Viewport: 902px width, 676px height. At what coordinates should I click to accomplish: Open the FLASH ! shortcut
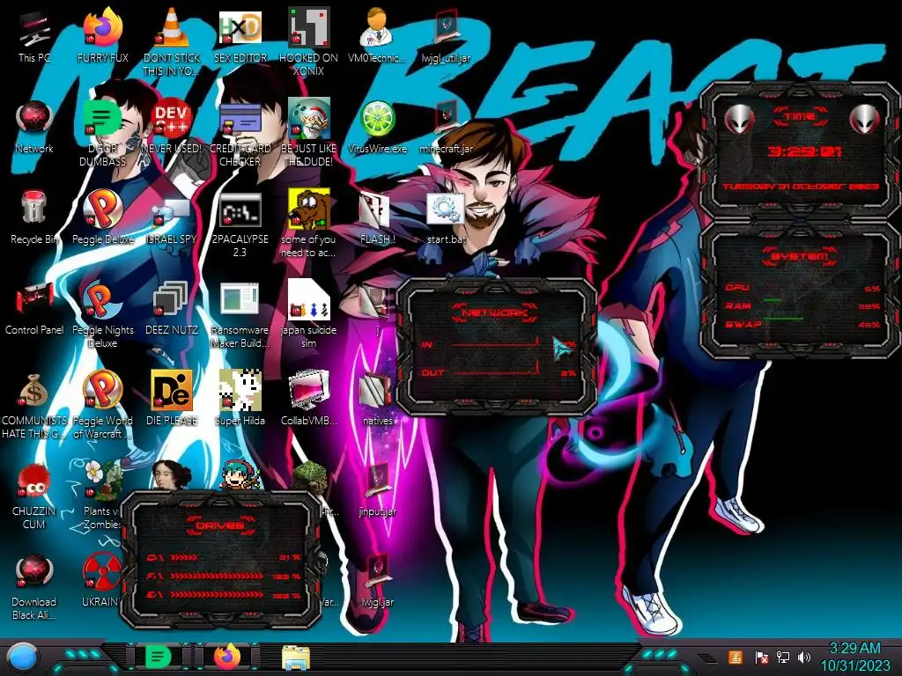pos(377,218)
